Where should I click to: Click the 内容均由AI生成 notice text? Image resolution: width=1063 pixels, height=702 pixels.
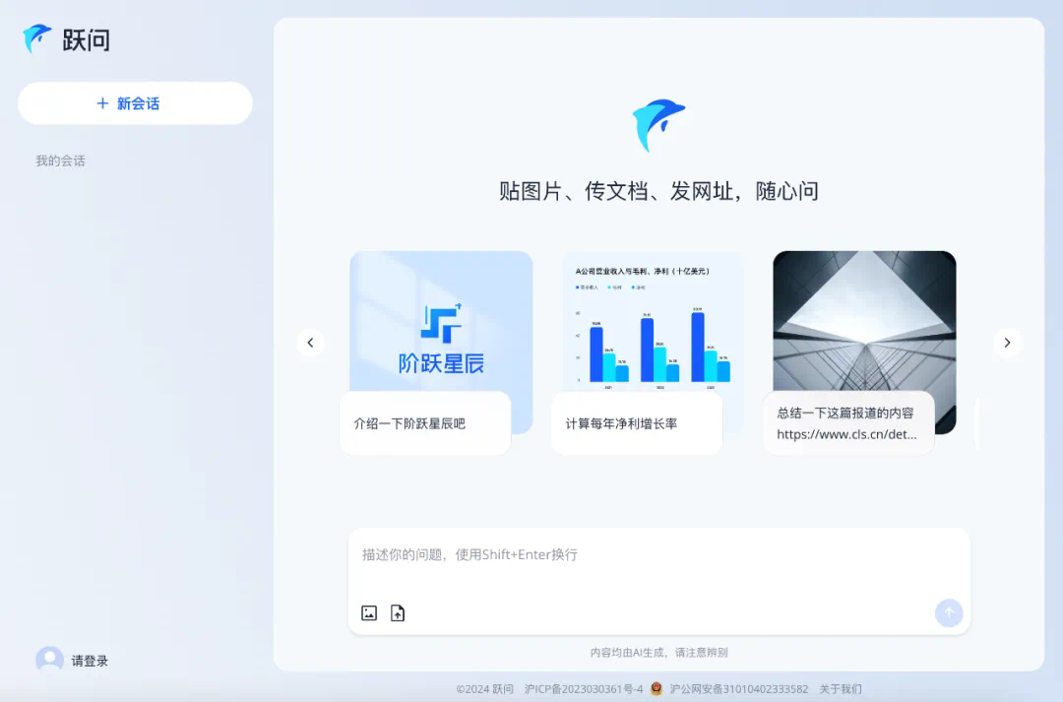[658, 653]
